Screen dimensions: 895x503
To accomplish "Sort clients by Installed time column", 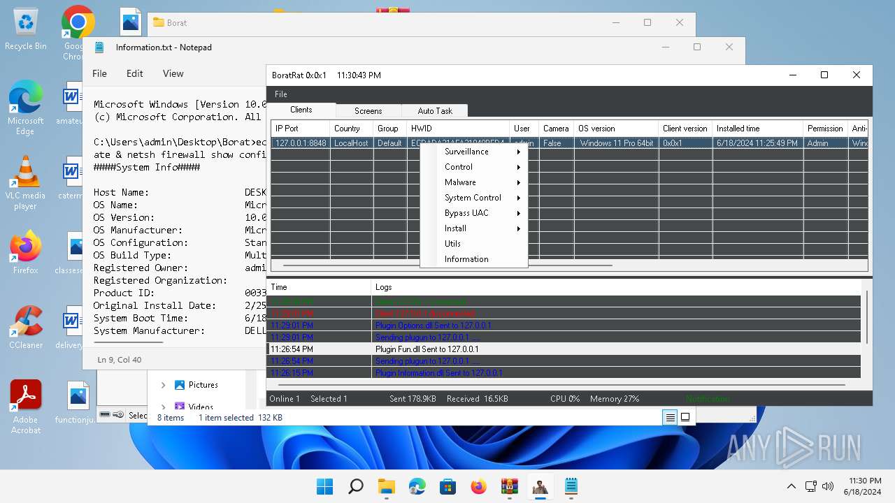I will pyautogui.click(x=757, y=129).
